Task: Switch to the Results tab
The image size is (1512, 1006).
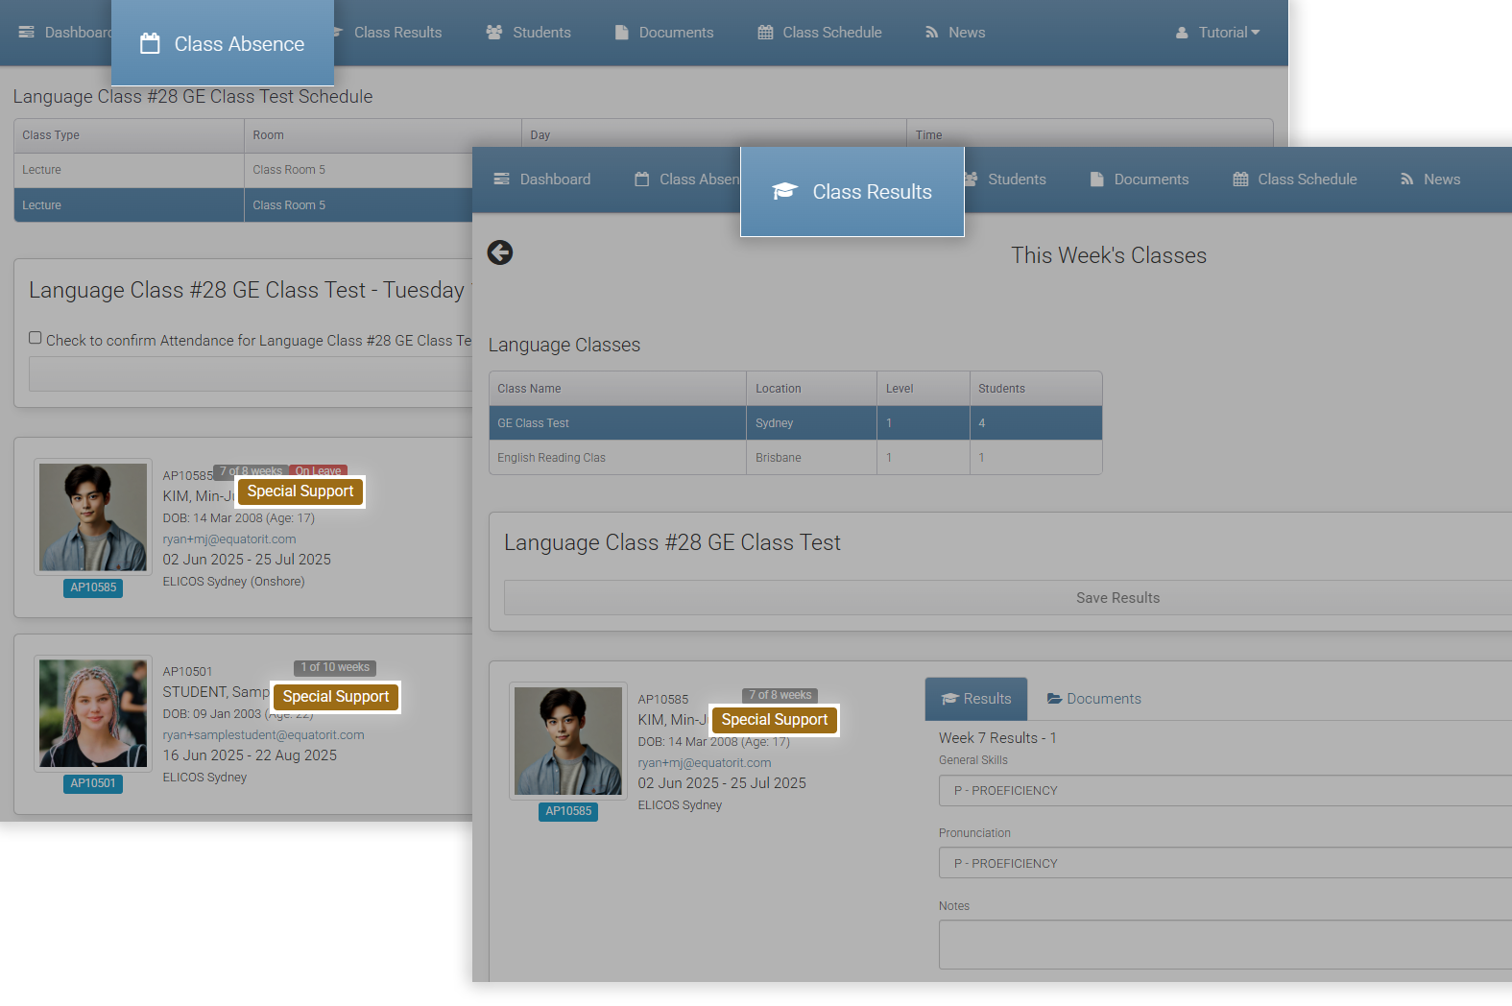Action: 975,699
